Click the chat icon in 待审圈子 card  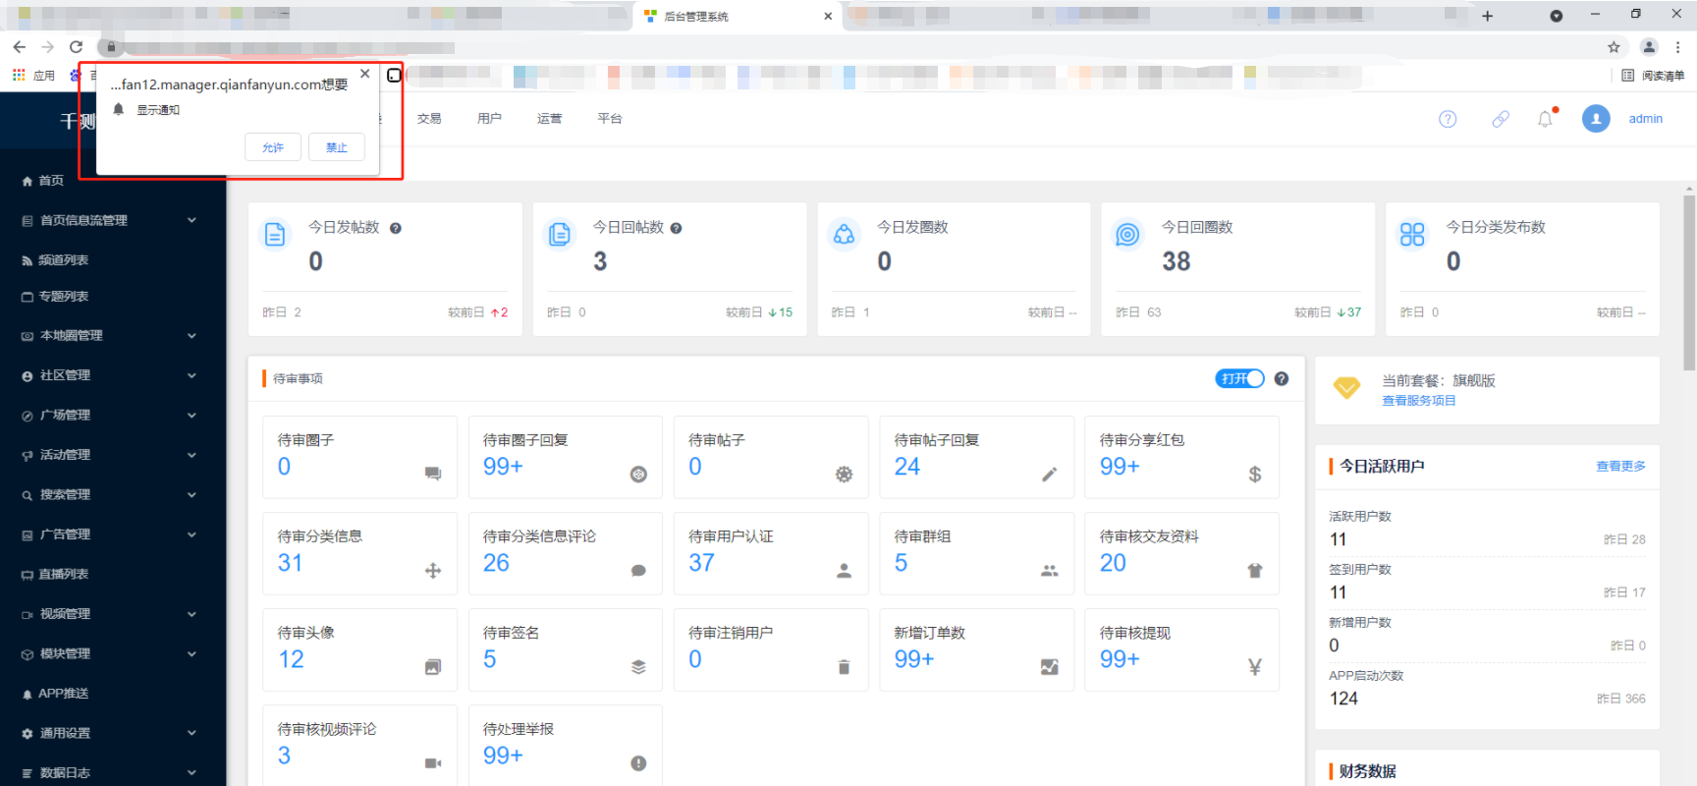coord(433,474)
